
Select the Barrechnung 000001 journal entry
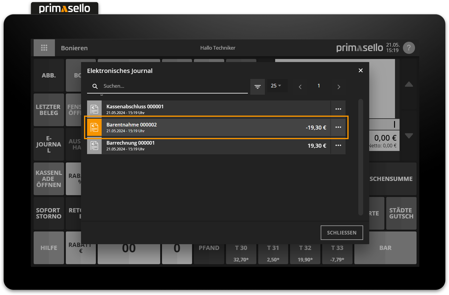click(212, 146)
